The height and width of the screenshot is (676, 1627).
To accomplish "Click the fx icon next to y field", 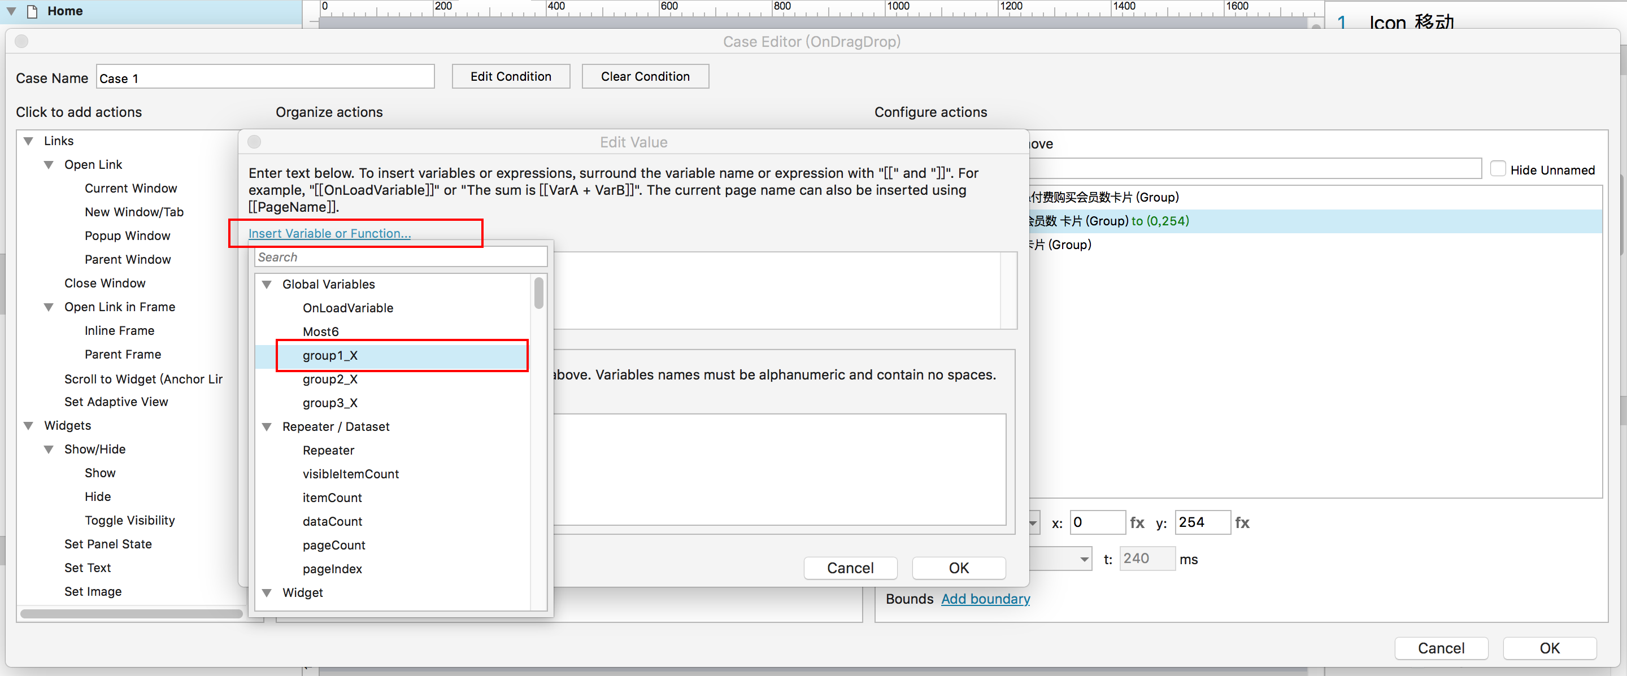I will 1242,522.
